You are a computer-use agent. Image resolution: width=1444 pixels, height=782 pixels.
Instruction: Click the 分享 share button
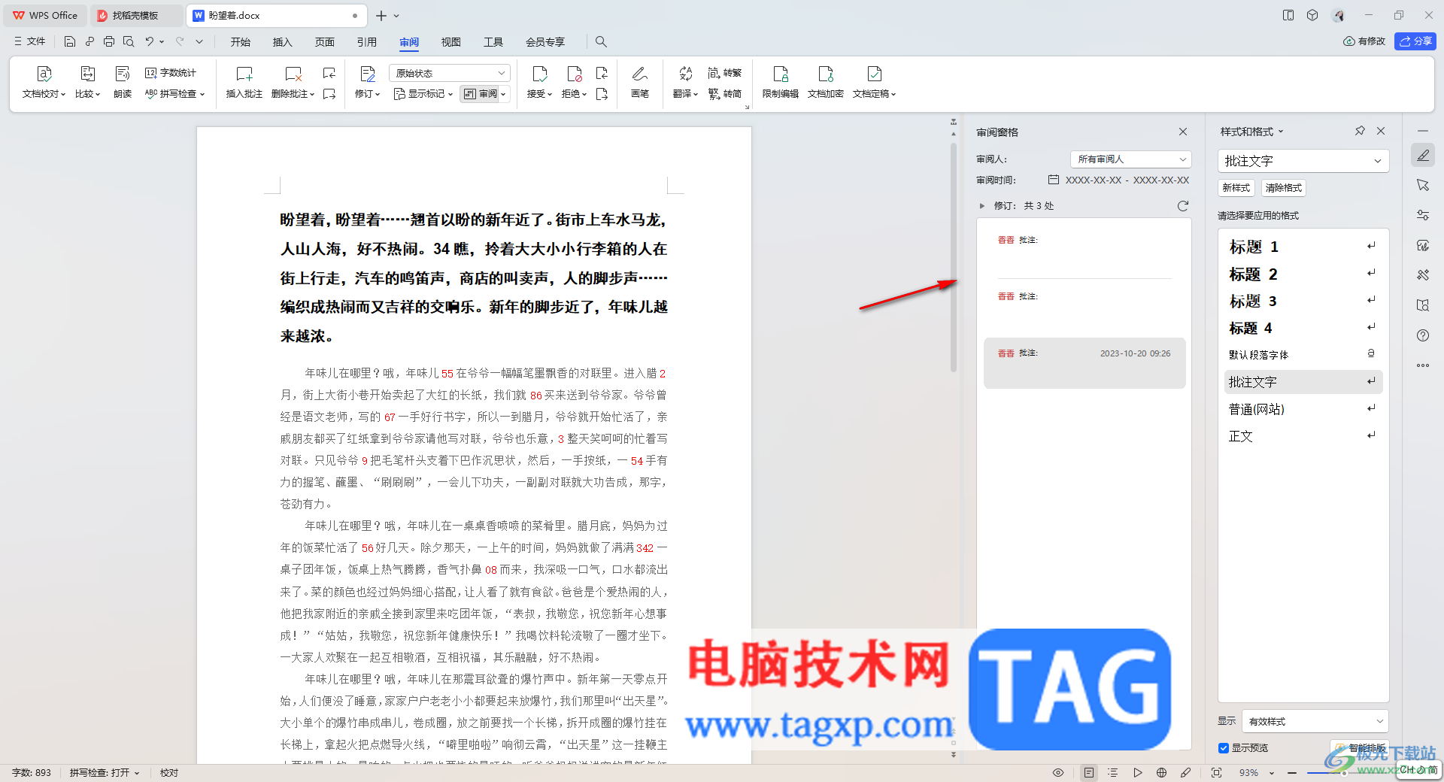(1415, 41)
